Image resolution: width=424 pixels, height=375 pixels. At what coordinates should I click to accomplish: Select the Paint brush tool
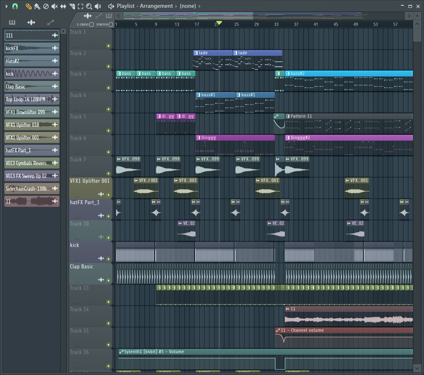tap(37, 6)
